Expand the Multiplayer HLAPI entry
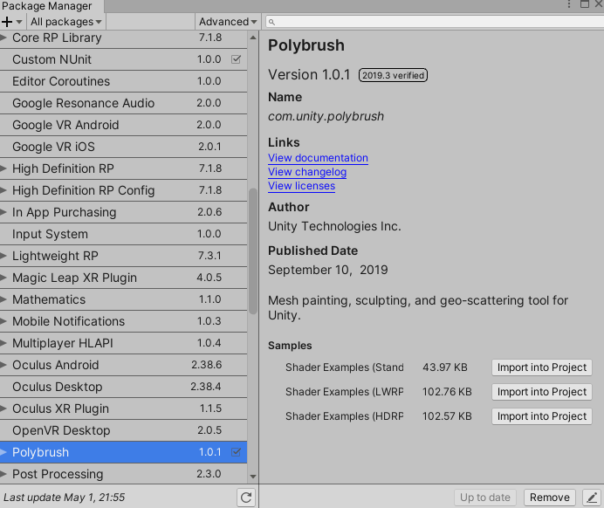The image size is (604, 508). pos(3,343)
